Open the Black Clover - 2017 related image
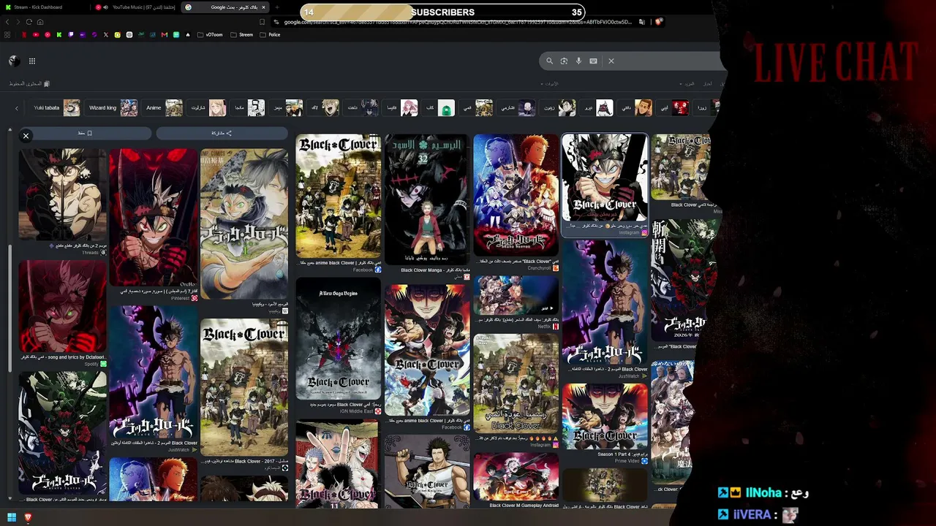This screenshot has height=526, width=936. pyautogui.click(x=244, y=387)
